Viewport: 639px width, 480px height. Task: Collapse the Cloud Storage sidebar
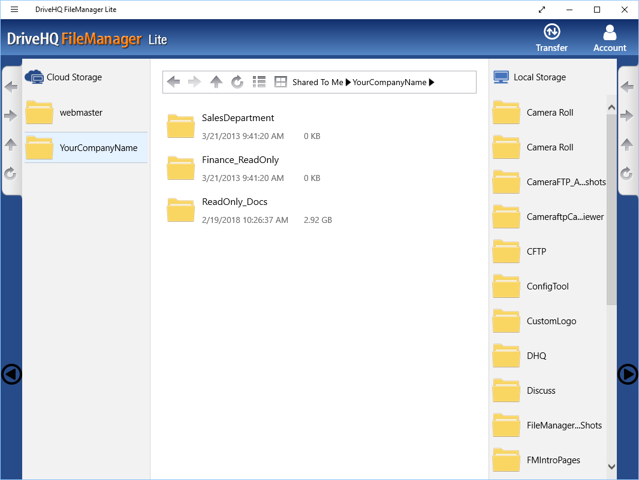[x=11, y=374]
